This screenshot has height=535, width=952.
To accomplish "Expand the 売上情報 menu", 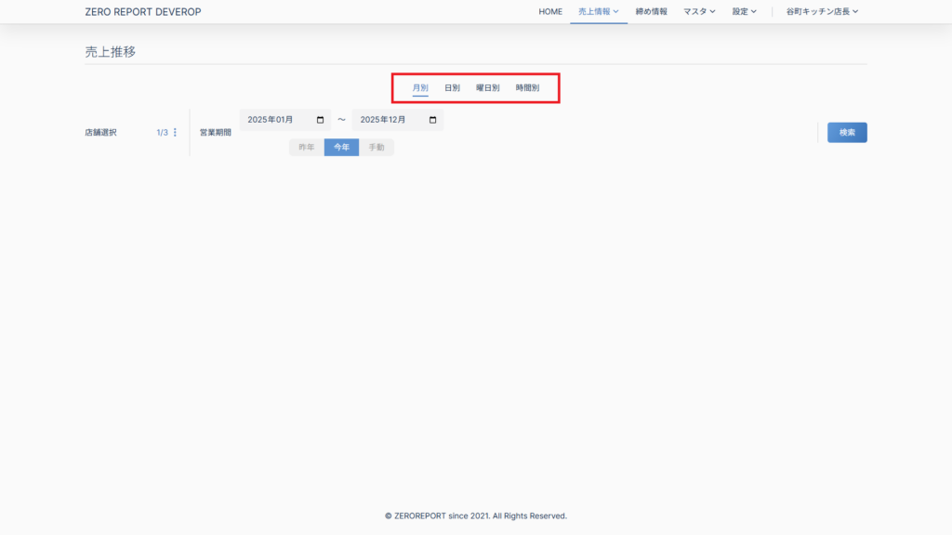I will coord(598,12).
